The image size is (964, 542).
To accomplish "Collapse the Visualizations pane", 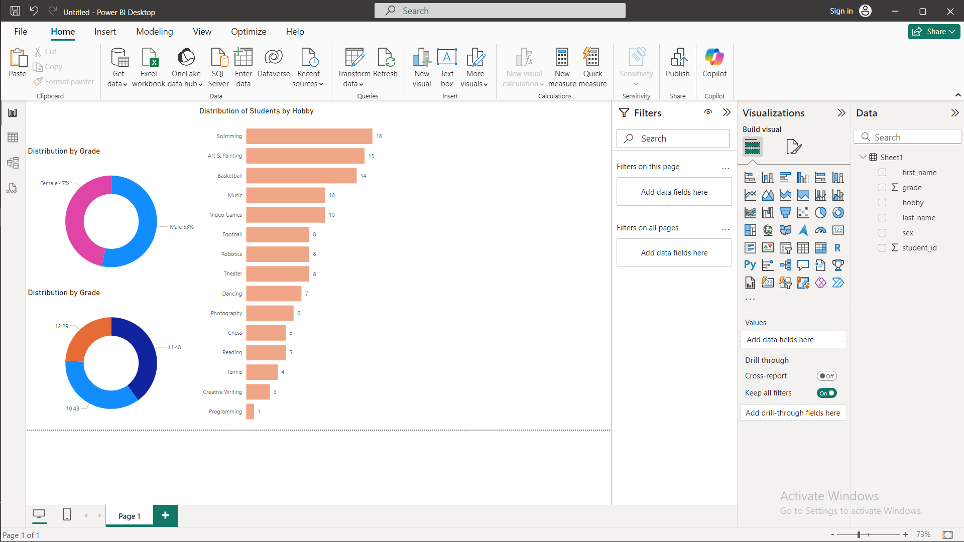I will point(841,113).
